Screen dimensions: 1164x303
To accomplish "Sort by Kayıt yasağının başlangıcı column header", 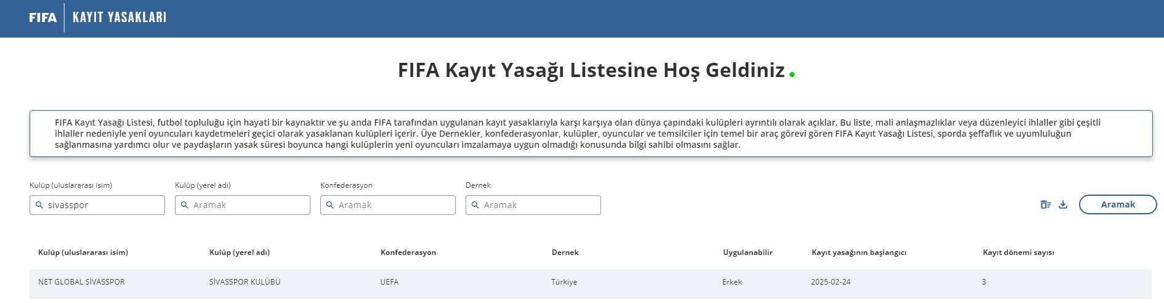I will tap(859, 252).
